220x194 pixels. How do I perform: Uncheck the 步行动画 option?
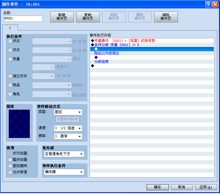click(10, 153)
